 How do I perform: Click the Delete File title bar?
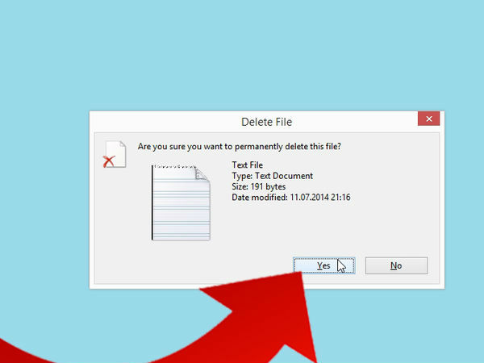[266, 122]
